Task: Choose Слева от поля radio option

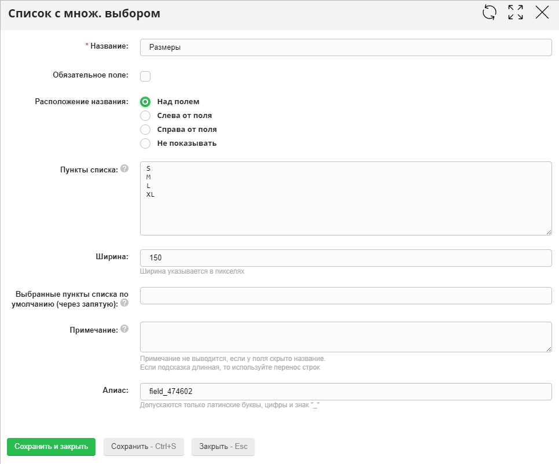Action: (145, 115)
